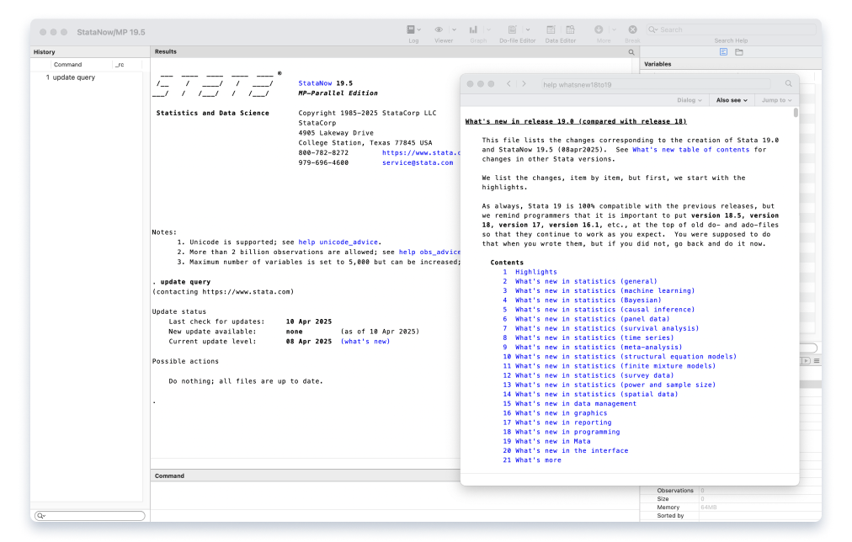852x542 pixels.
Task: Open the service@stata.com email link
Action: [418, 162]
